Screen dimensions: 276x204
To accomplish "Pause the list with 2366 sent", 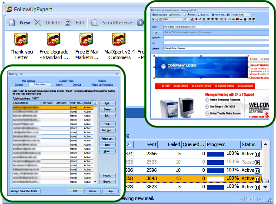I will tap(257, 154).
